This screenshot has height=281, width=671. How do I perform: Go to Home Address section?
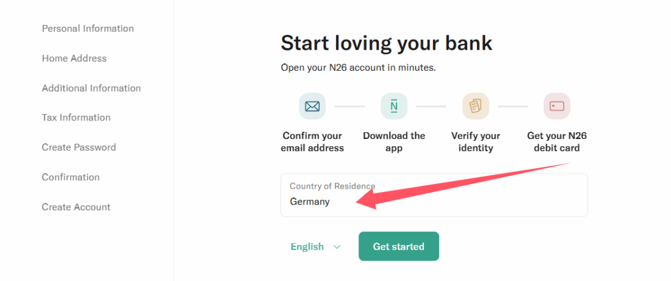pyautogui.click(x=74, y=58)
